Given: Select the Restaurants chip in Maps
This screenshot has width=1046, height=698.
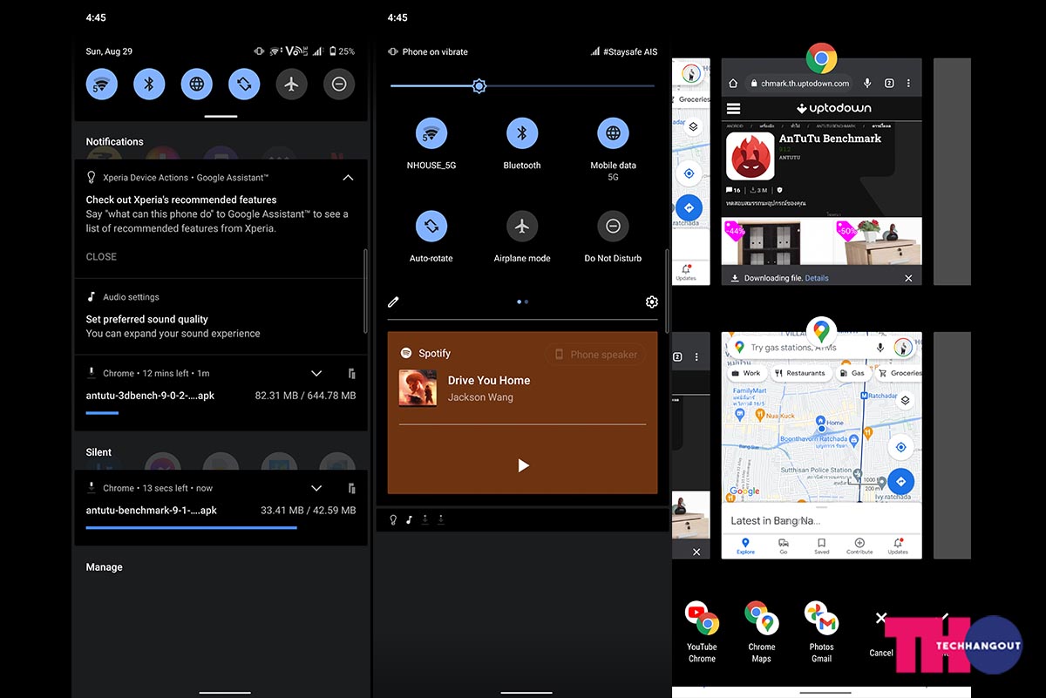Looking at the screenshot, I should coord(799,373).
